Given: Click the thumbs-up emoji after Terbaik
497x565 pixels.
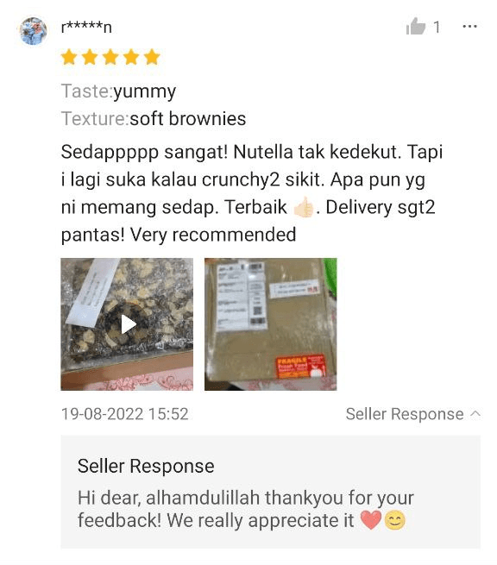Looking at the screenshot, I should coord(304,207).
